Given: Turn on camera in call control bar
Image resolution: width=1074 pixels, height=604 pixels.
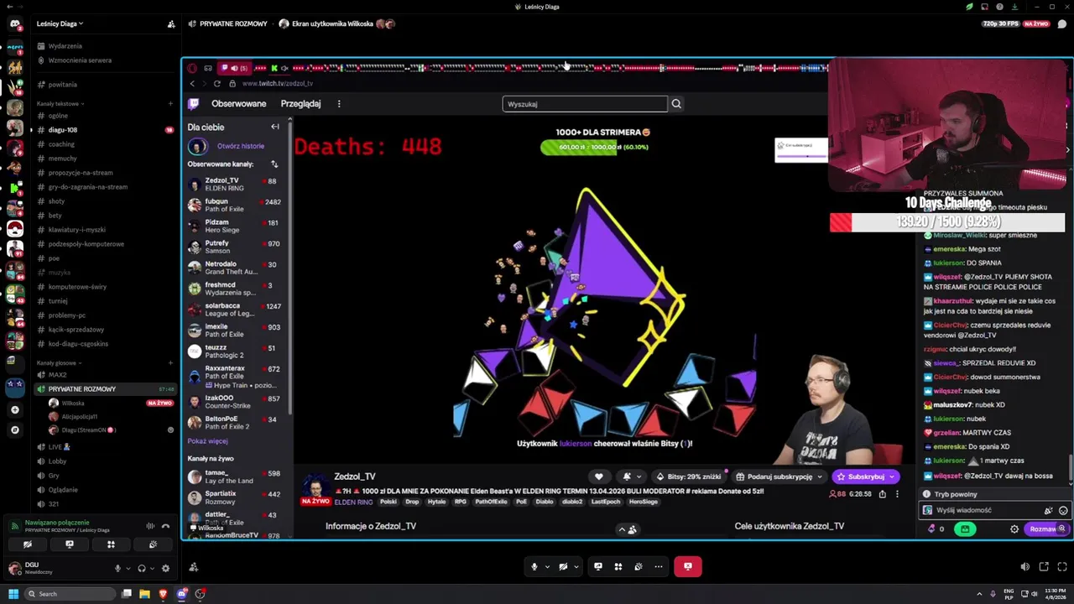Looking at the screenshot, I should point(563,566).
